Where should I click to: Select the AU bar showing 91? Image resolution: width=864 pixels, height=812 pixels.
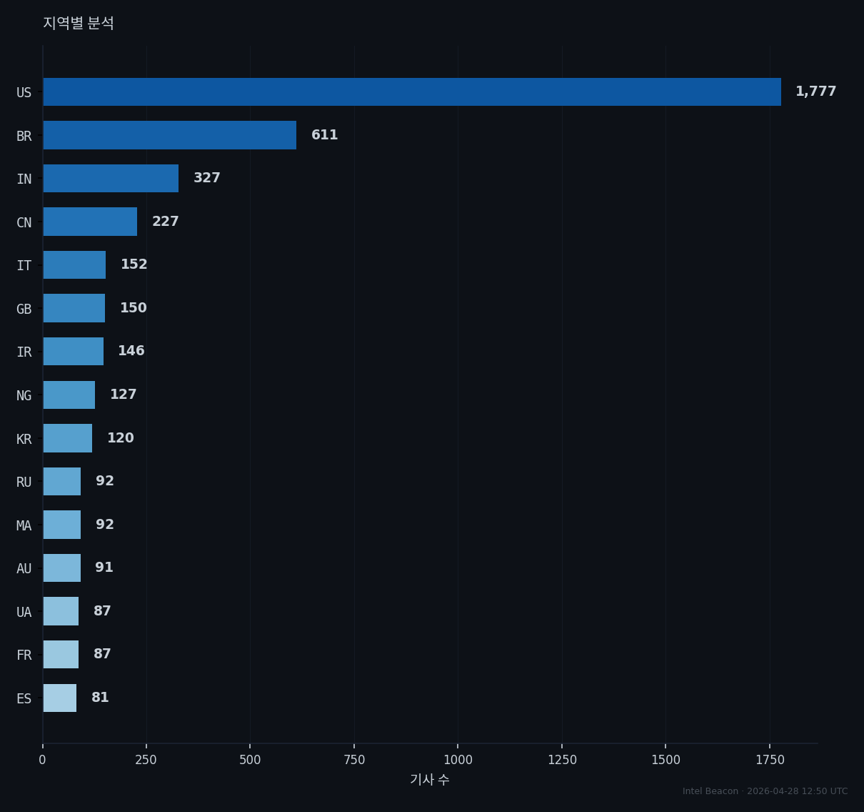point(62,568)
